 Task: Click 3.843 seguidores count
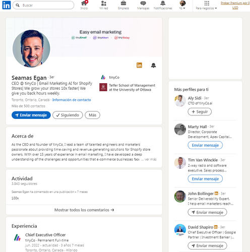[24, 183]
